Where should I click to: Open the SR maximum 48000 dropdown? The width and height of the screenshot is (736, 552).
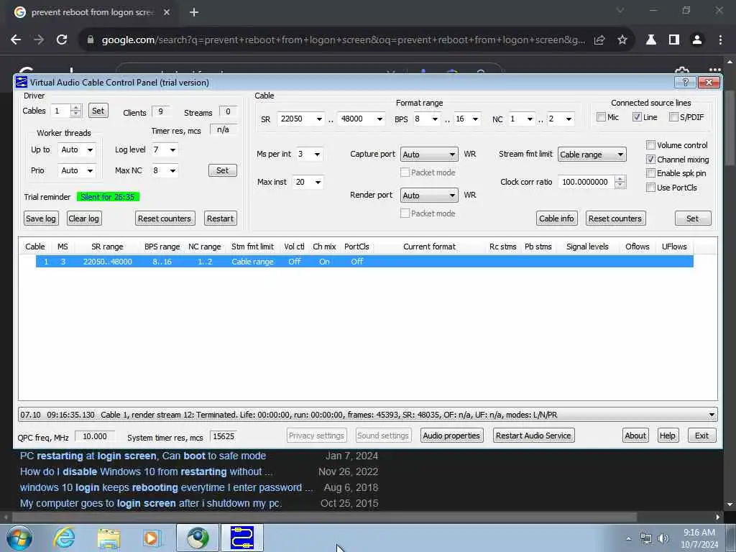379,119
